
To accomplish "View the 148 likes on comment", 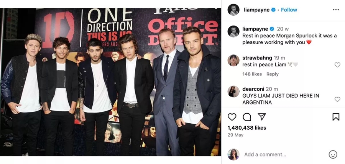I will click(252, 74).
